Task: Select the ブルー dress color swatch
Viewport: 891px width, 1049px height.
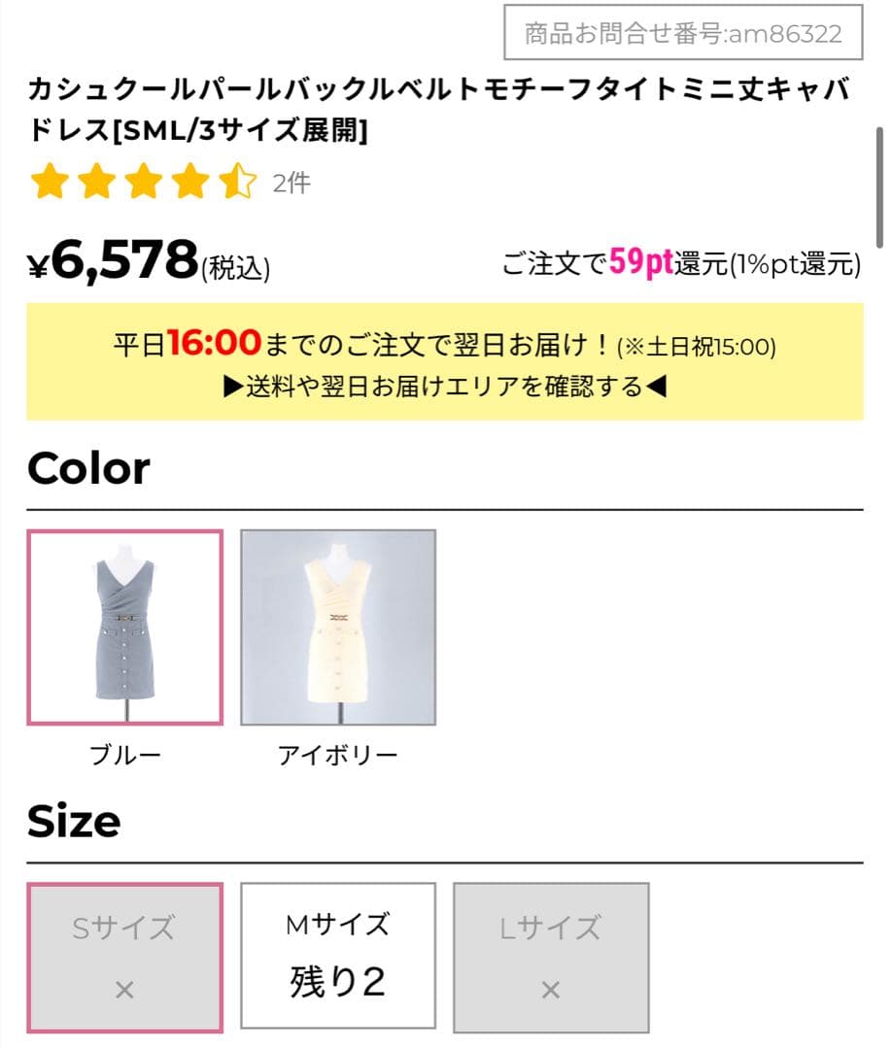Action: tap(125, 627)
